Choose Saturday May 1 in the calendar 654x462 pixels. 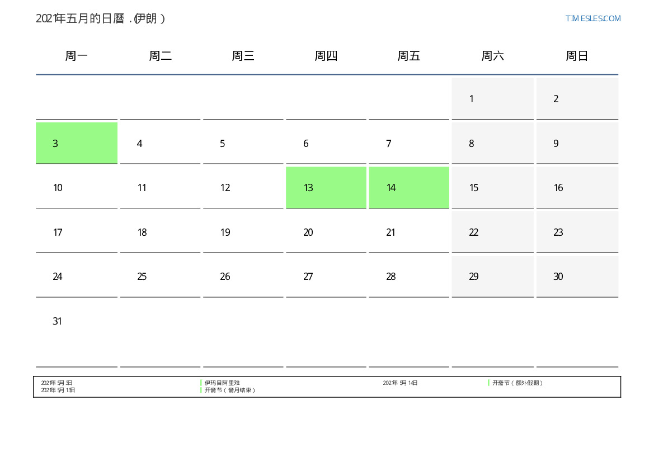click(x=492, y=98)
